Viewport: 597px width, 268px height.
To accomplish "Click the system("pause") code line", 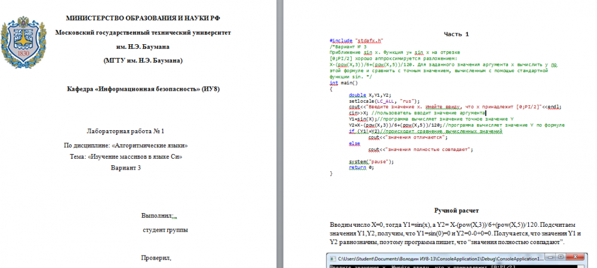I will [371, 162].
